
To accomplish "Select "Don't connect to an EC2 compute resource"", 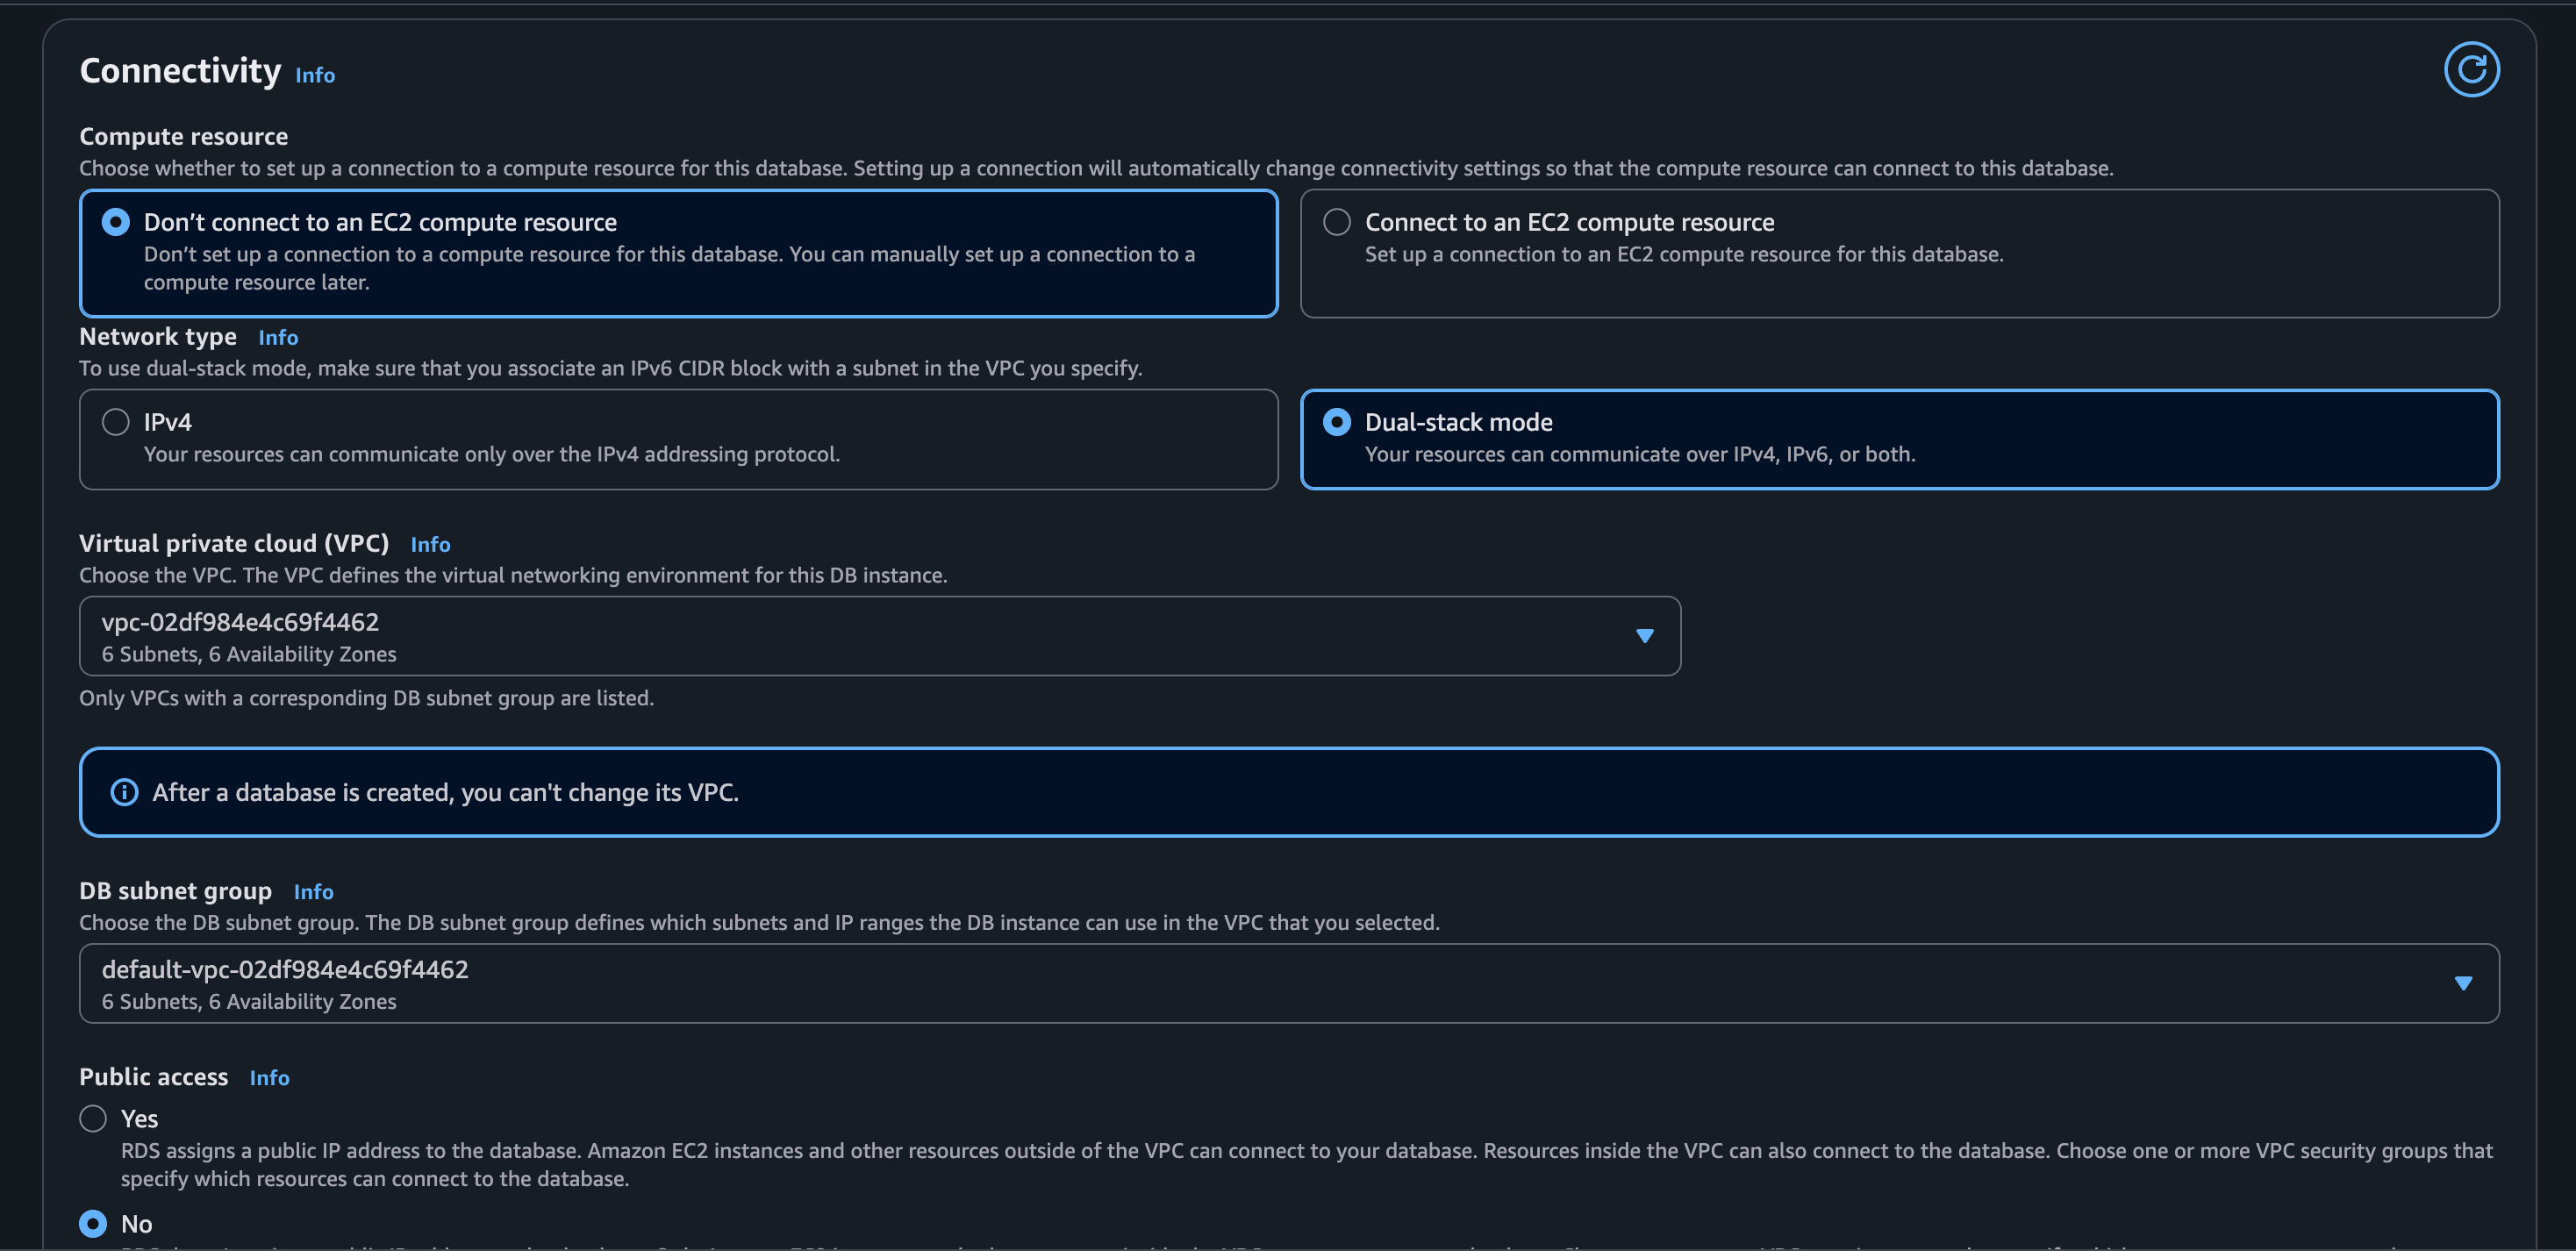I will click(x=116, y=222).
